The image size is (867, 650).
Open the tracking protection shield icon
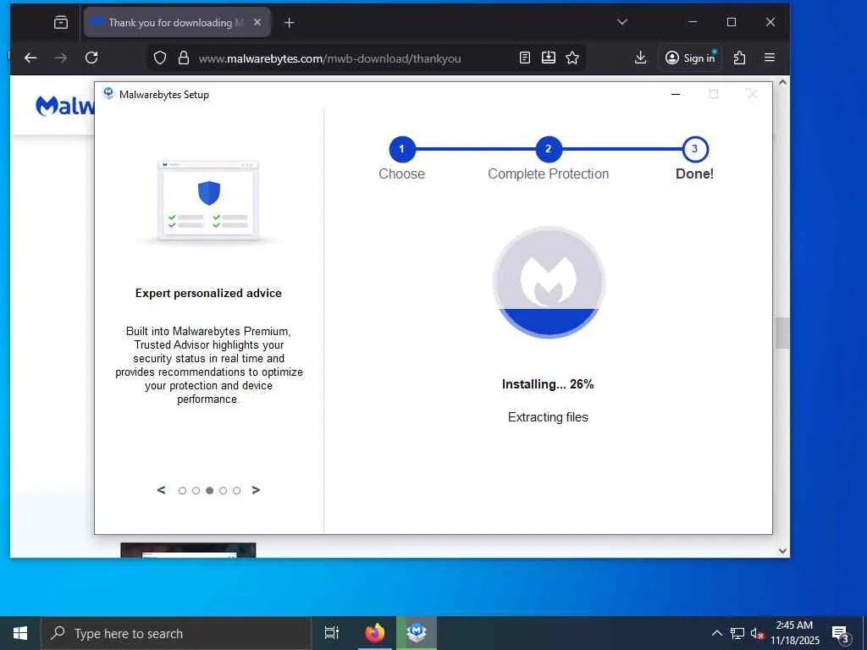click(160, 58)
